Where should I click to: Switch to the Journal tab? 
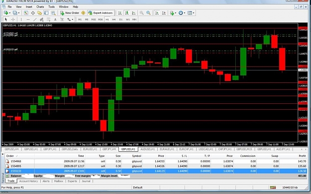click(86, 181)
